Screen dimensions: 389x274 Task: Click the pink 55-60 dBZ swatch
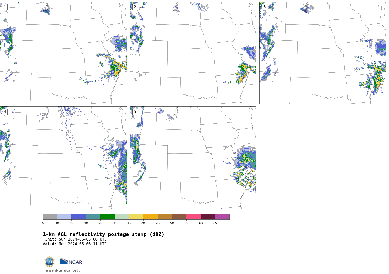194,217
